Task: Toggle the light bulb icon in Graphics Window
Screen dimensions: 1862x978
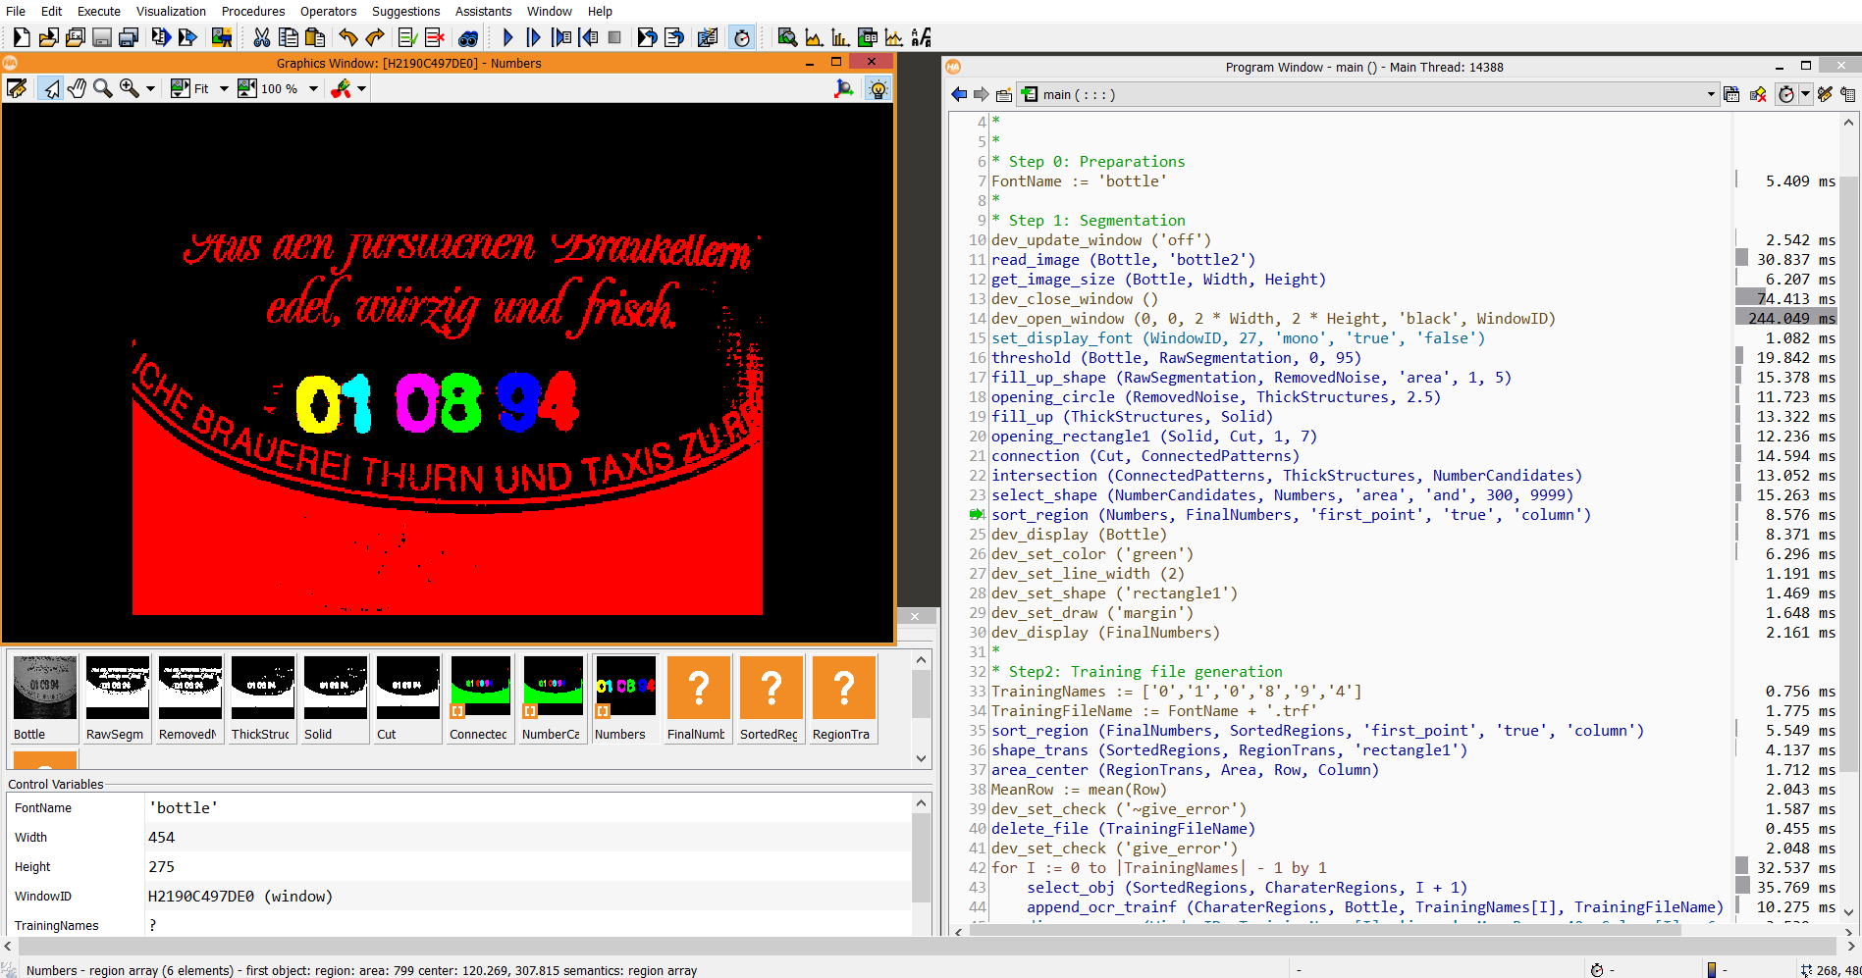Action: pos(878,88)
